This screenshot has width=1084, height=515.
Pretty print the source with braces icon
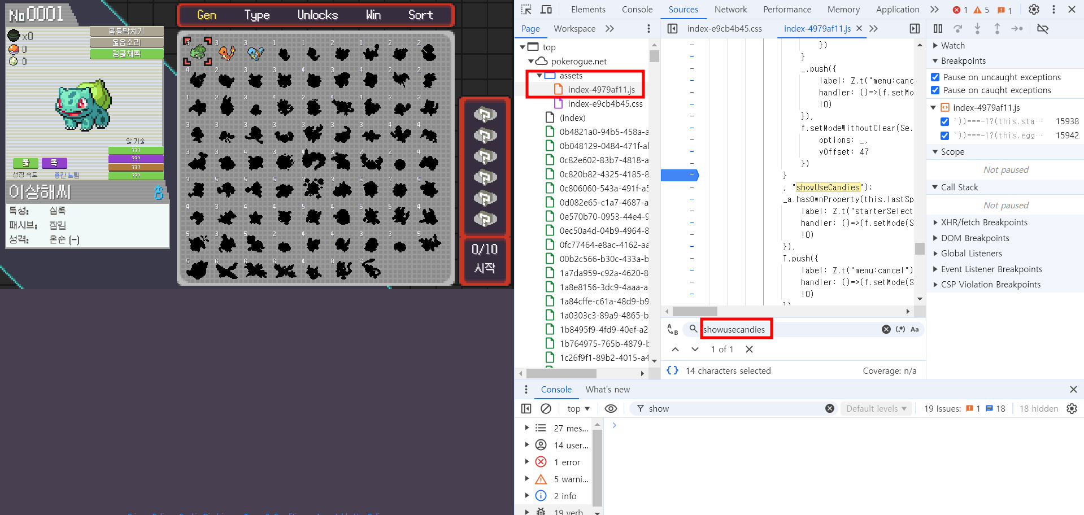672,370
